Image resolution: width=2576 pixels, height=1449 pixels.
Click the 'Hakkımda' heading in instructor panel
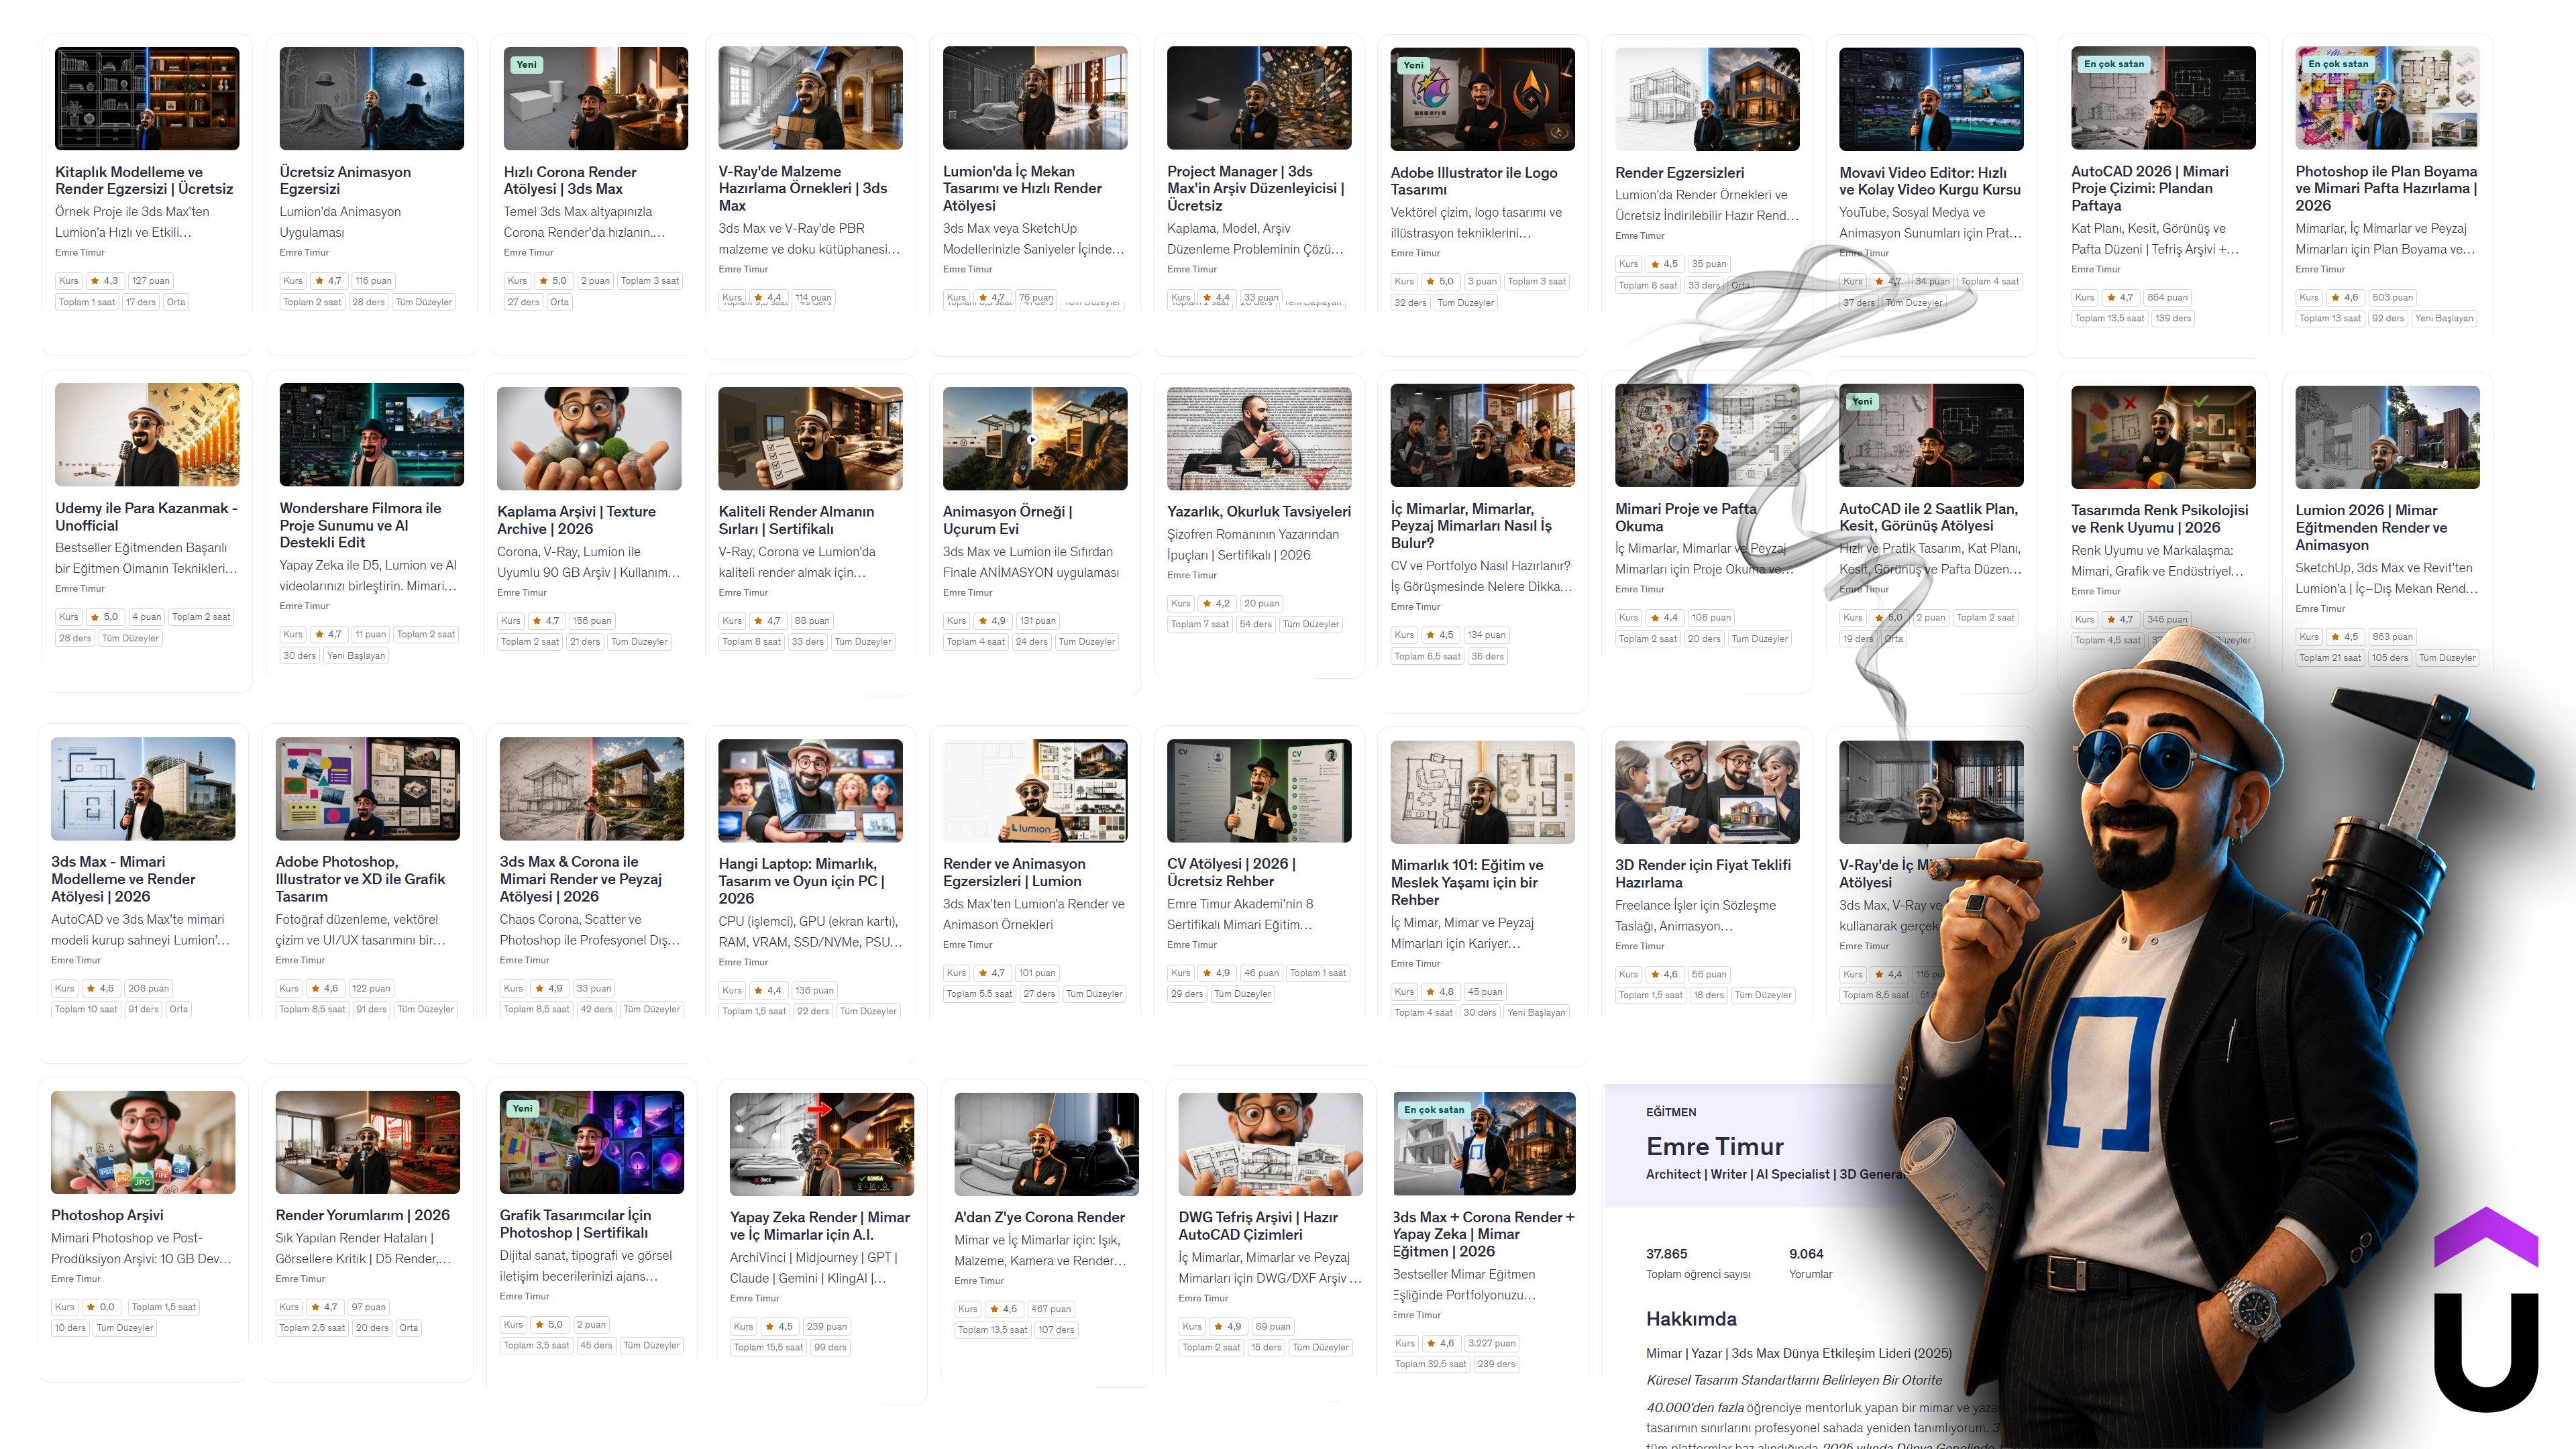point(1691,1319)
